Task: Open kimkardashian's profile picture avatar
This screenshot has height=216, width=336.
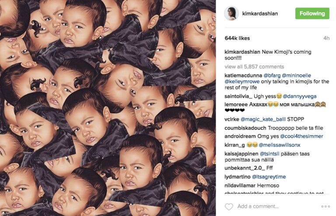Action: (x=231, y=13)
